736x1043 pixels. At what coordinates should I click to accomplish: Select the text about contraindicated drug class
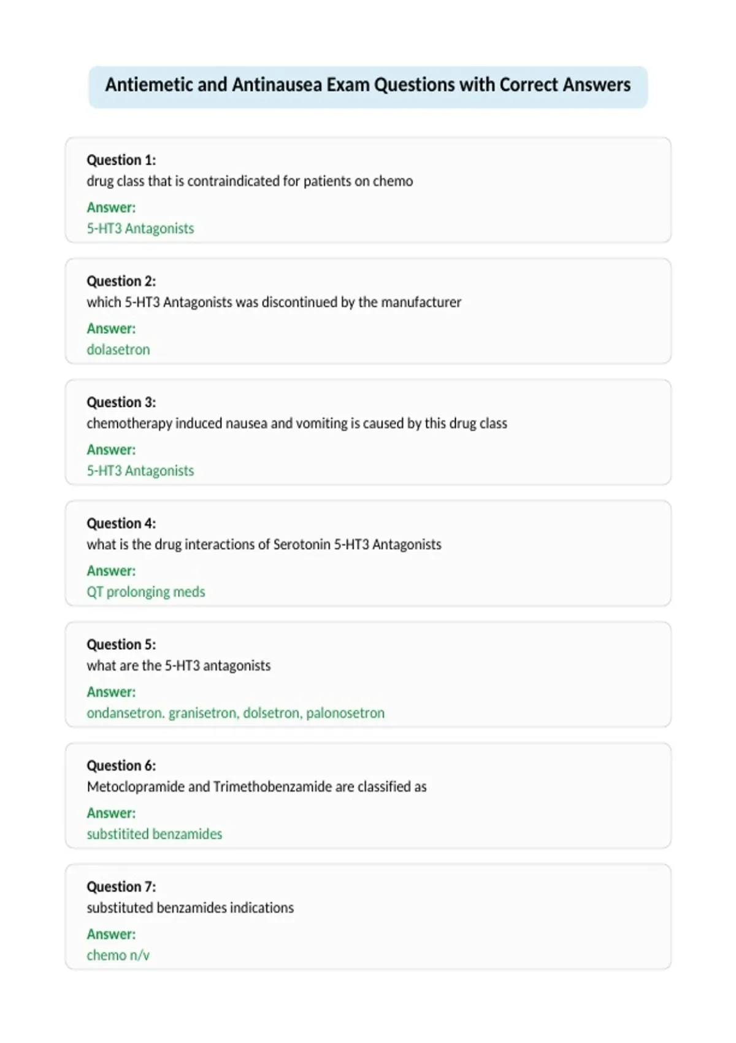pyautogui.click(x=250, y=181)
